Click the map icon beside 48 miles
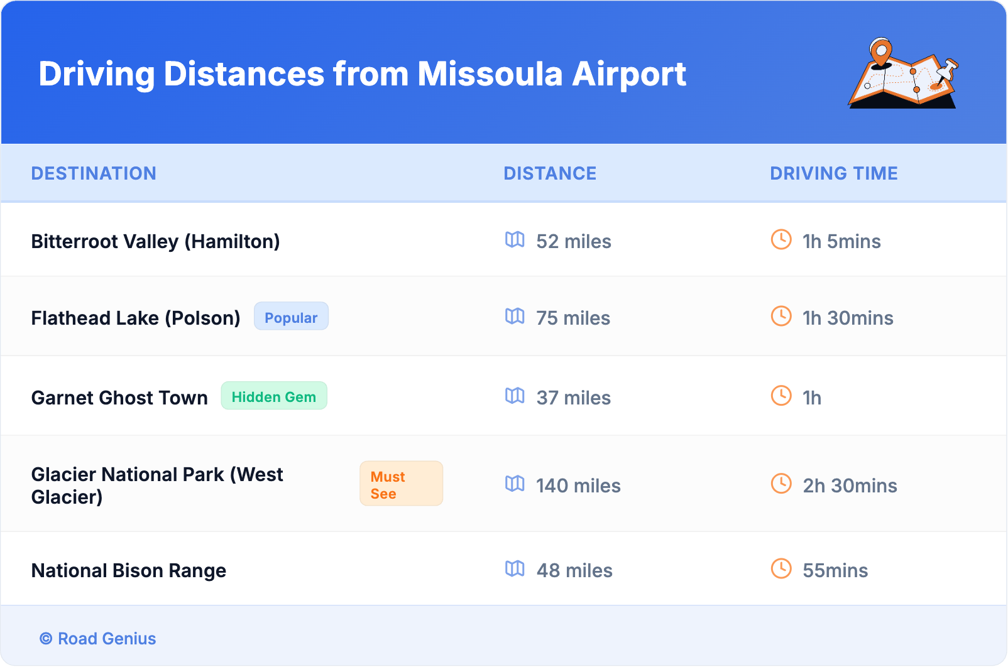 [515, 568]
